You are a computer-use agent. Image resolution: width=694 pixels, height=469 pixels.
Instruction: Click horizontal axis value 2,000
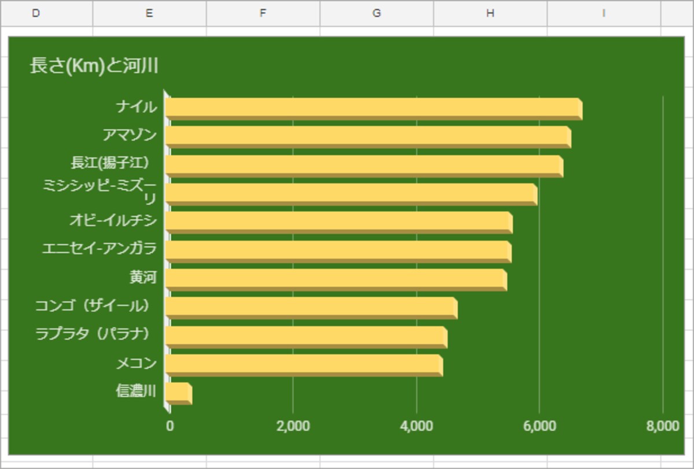tap(293, 426)
